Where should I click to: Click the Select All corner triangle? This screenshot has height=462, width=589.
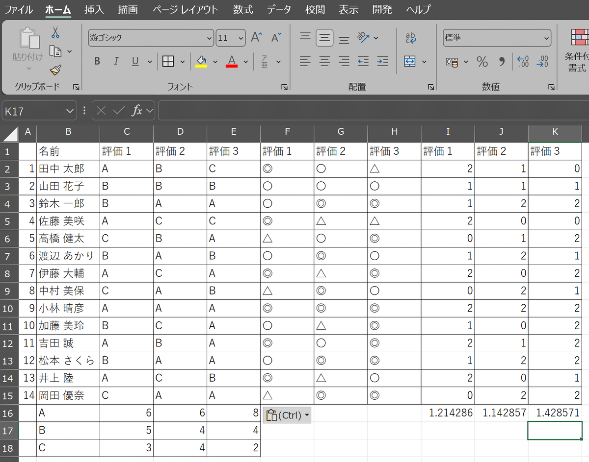pos(9,133)
